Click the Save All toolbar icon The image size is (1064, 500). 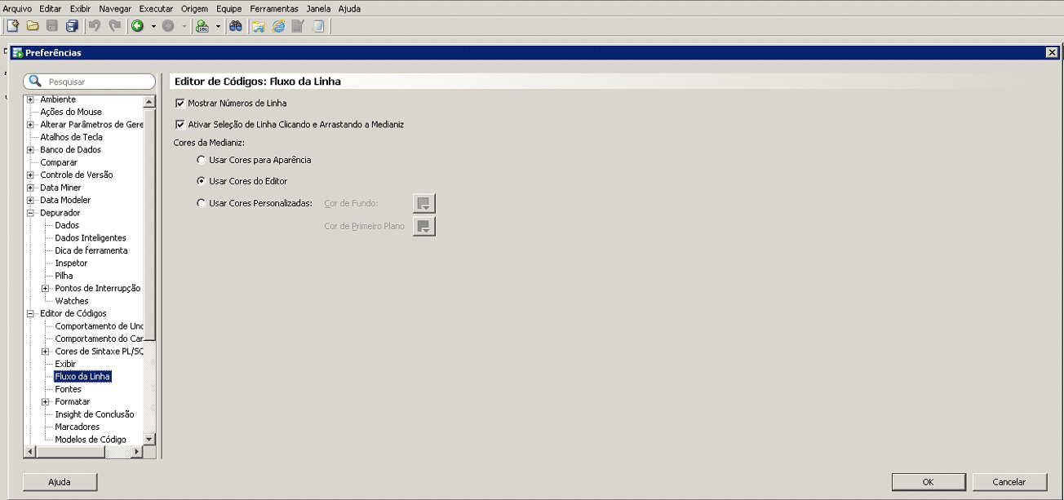click(70, 26)
